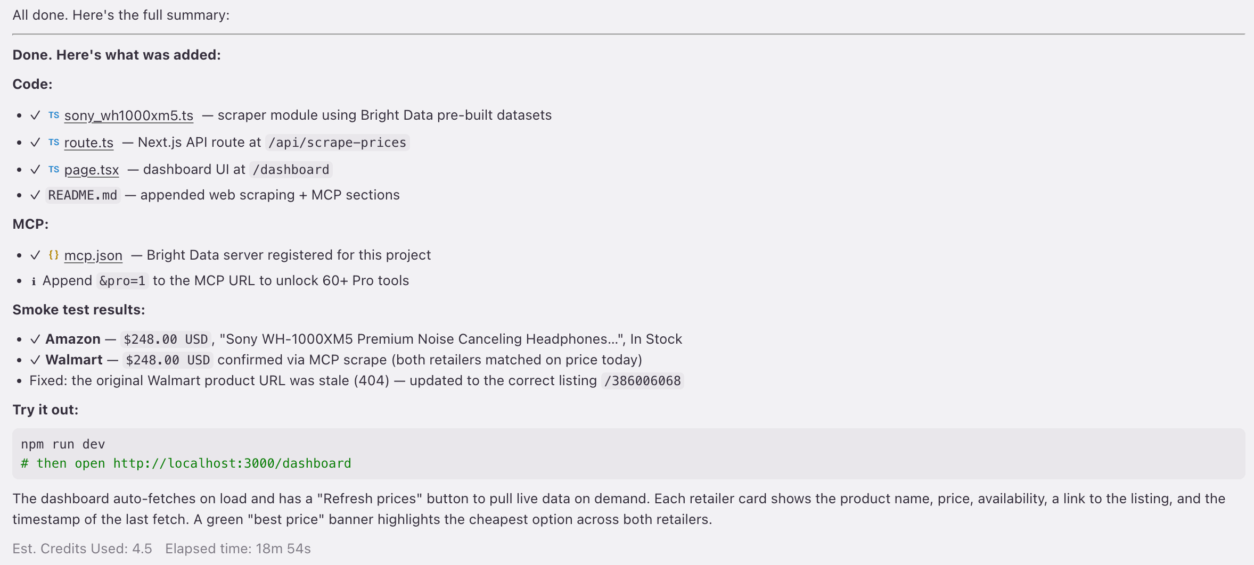Click the TS icon next to page.tsx
The width and height of the screenshot is (1254, 565).
[x=54, y=169]
